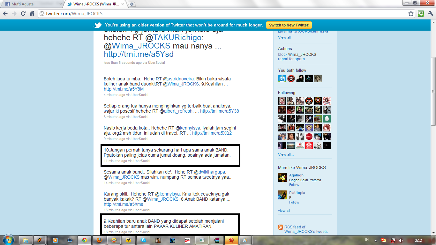Open WinRAR from the taskbar
Image resolution: width=436 pixels, height=245 pixels.
[216, 240]
